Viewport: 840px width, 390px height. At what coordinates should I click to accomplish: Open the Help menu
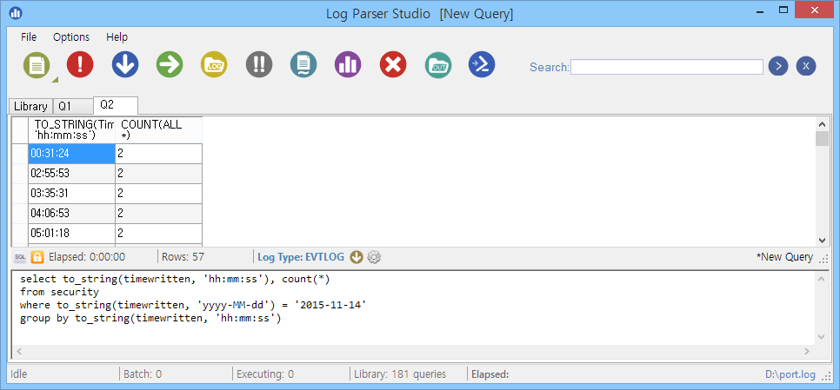coord(117,36)
